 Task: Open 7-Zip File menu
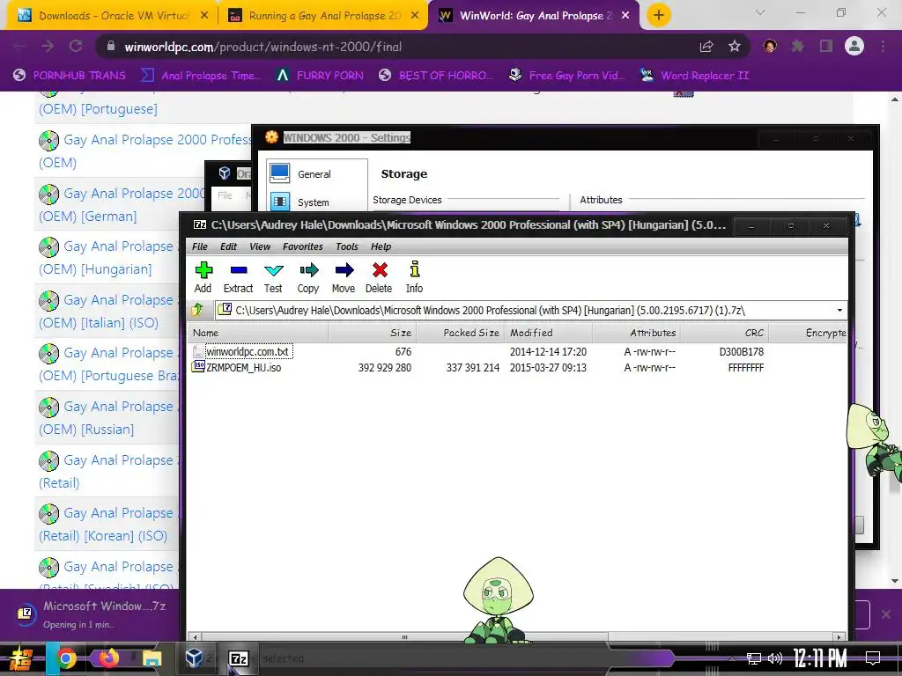(x=200, y=246)
